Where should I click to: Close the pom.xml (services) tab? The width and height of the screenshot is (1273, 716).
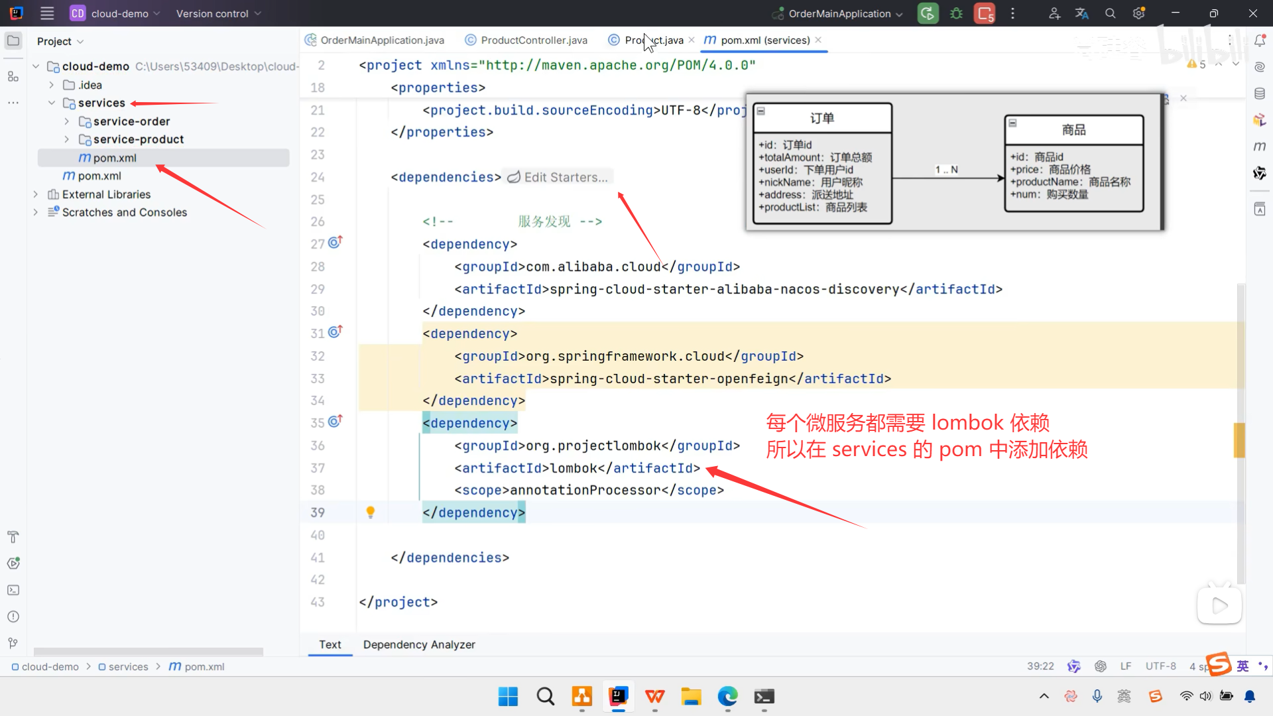[818, 40]
